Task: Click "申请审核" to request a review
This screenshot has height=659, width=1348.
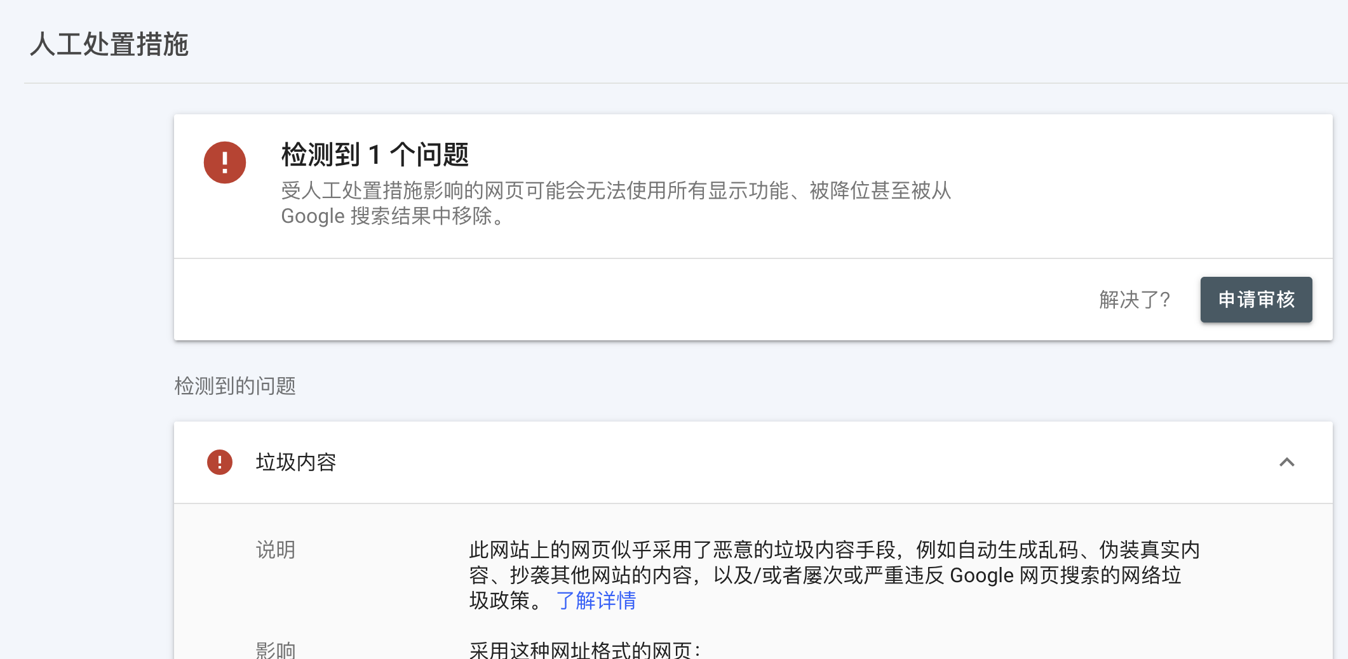Action: point(1255,299)
